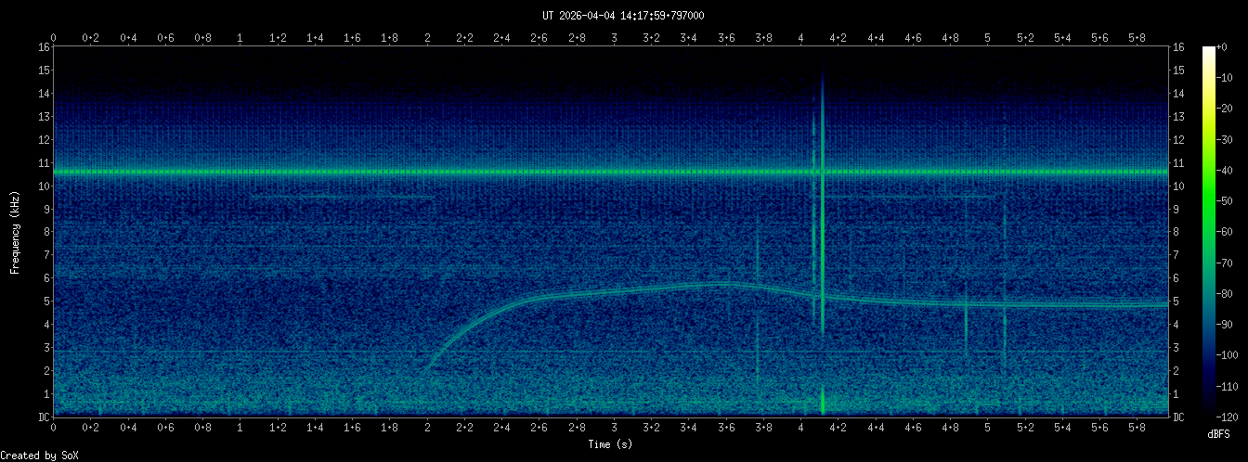This screenshot has width=1248, height=462.
Task: Click the "Frequency (kHz)" axis label
Action: pyautogui.click(x=15, y=232)
